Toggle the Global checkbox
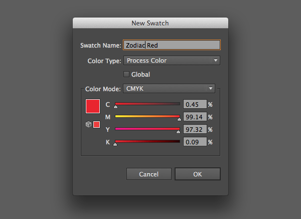This screenshot has height=219, width=301. pos(127,75)
